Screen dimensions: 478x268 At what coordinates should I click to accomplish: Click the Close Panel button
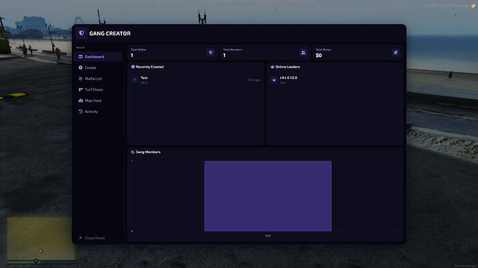coord(91,238)
